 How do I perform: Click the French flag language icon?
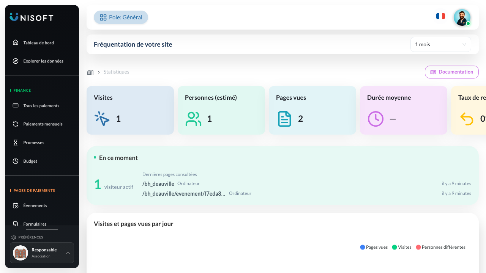[x=440, y=16]
